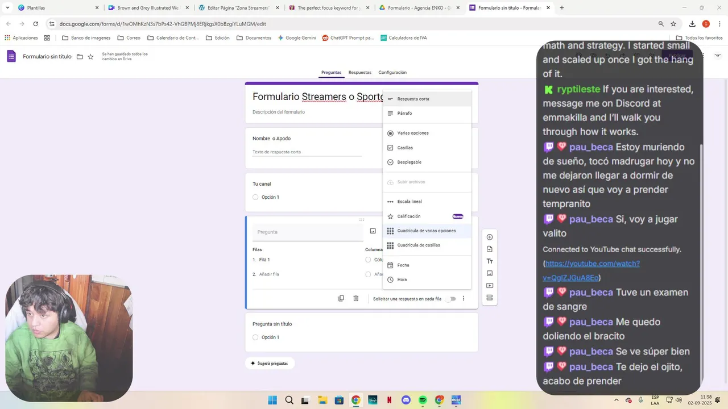Choose 'Varias opciones' question type
This screenshot has height=409, width=728.
point(427,133)
